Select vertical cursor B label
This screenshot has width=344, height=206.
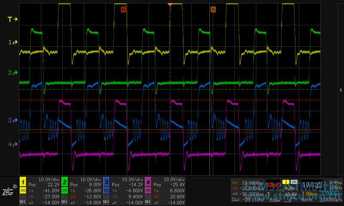coord(123,9)
